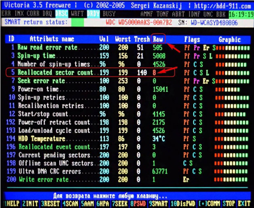Select the Reallocated sector count row

(x=61, y=73)
